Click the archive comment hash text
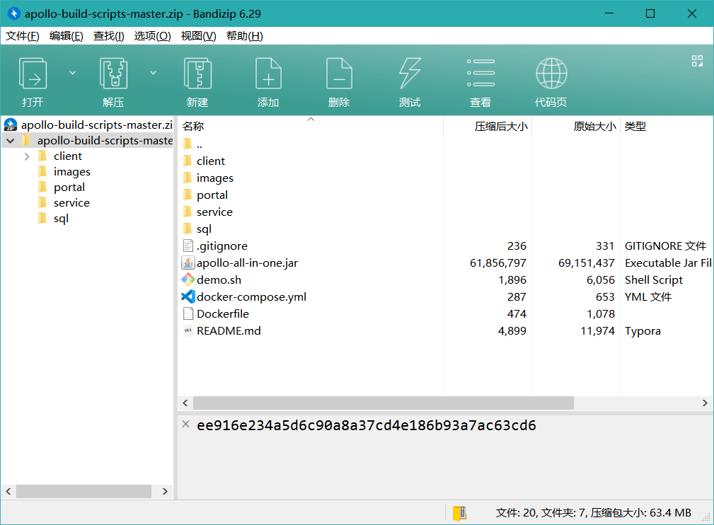This screenshot has height=525, width=714. click(366, 425)
